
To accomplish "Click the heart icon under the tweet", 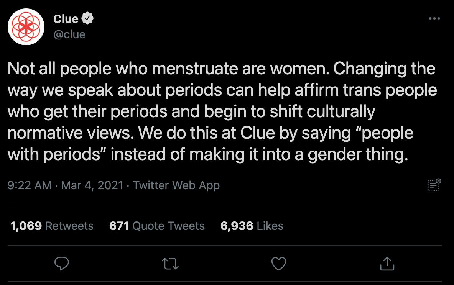I will point(279,264).
